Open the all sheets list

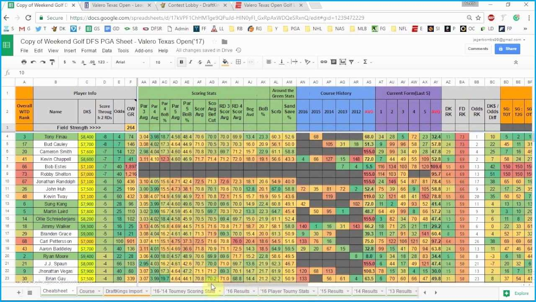[30, 292]
